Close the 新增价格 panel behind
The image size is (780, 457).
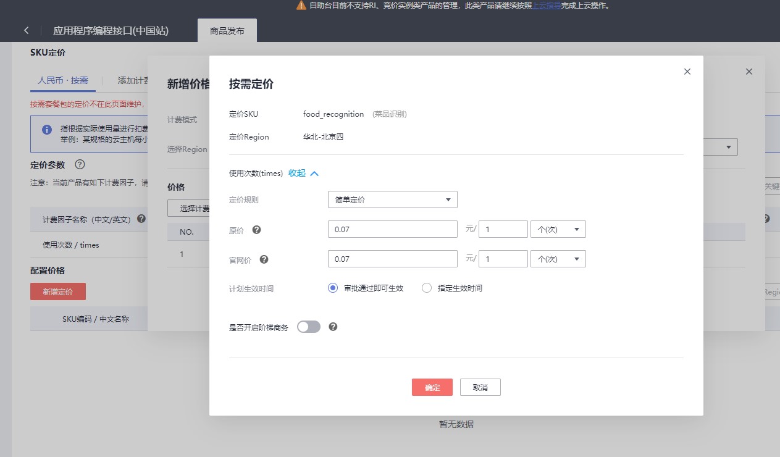(x=749, y=72)
